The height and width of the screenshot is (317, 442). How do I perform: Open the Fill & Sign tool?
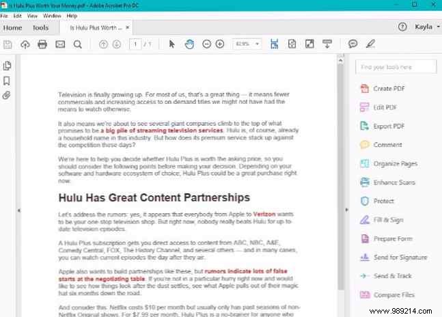click(x=381, y=220)
